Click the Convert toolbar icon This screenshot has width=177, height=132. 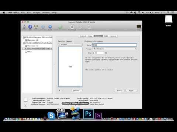click(80, 27)
